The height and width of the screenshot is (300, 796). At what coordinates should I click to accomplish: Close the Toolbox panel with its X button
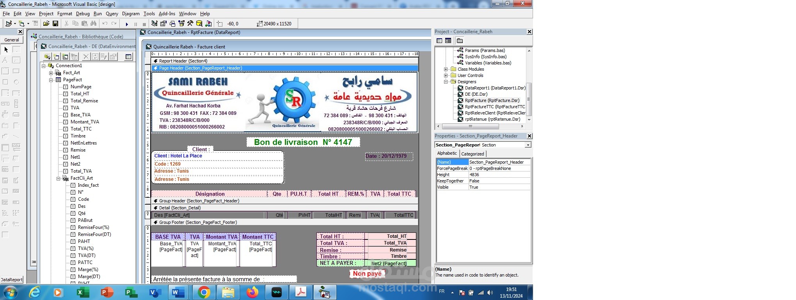20,32
